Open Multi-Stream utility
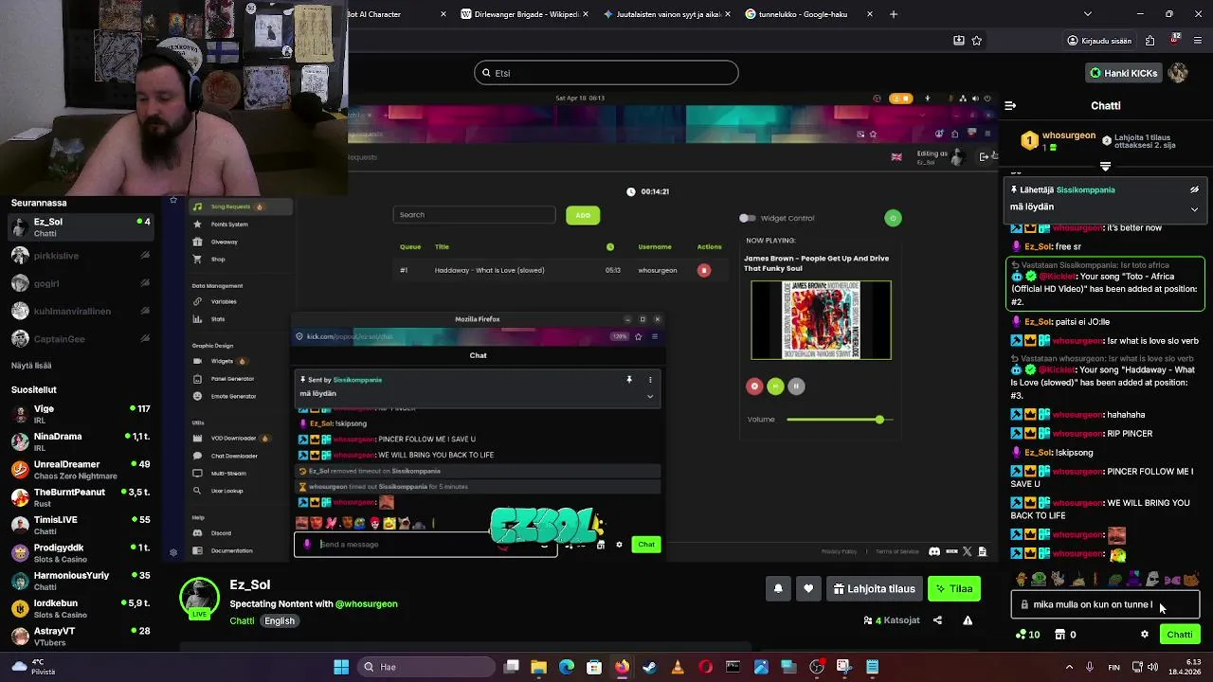 point(228,473)
